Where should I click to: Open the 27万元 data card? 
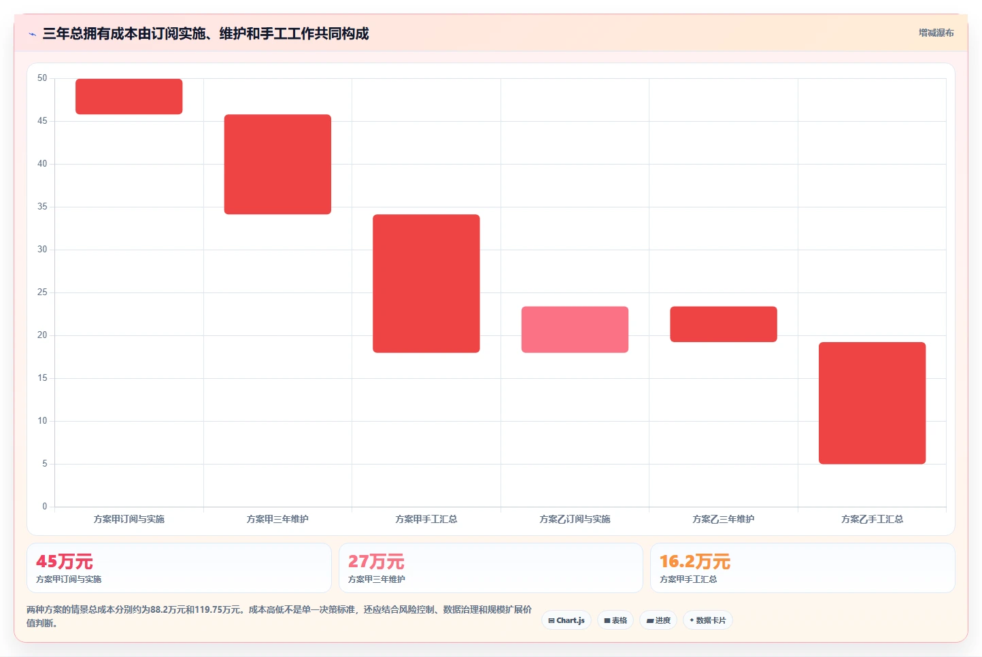point(490,568)
